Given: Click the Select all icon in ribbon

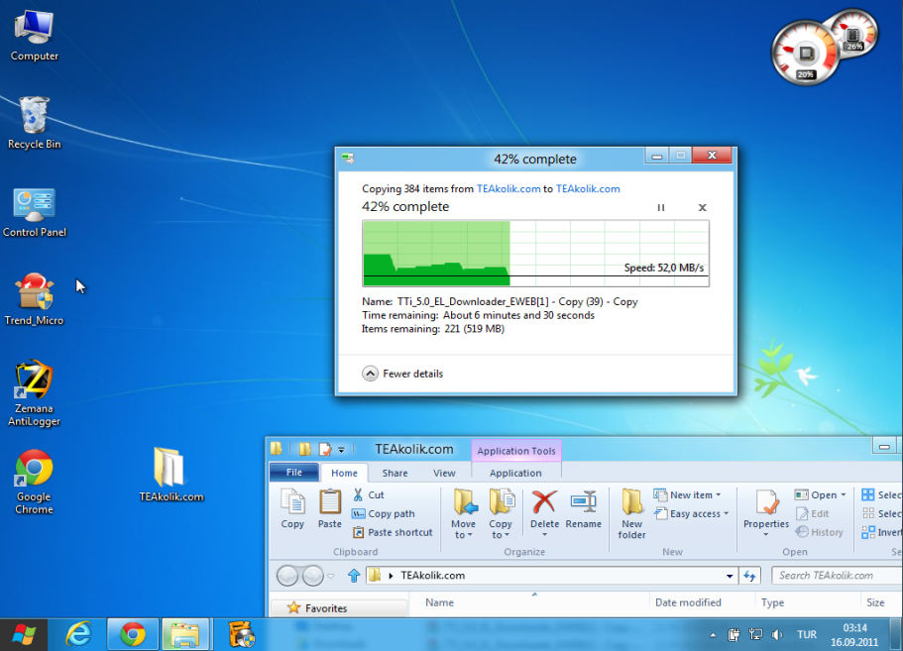Looking at the screenshot, I should pyautogui.click(x=868, y=495).
